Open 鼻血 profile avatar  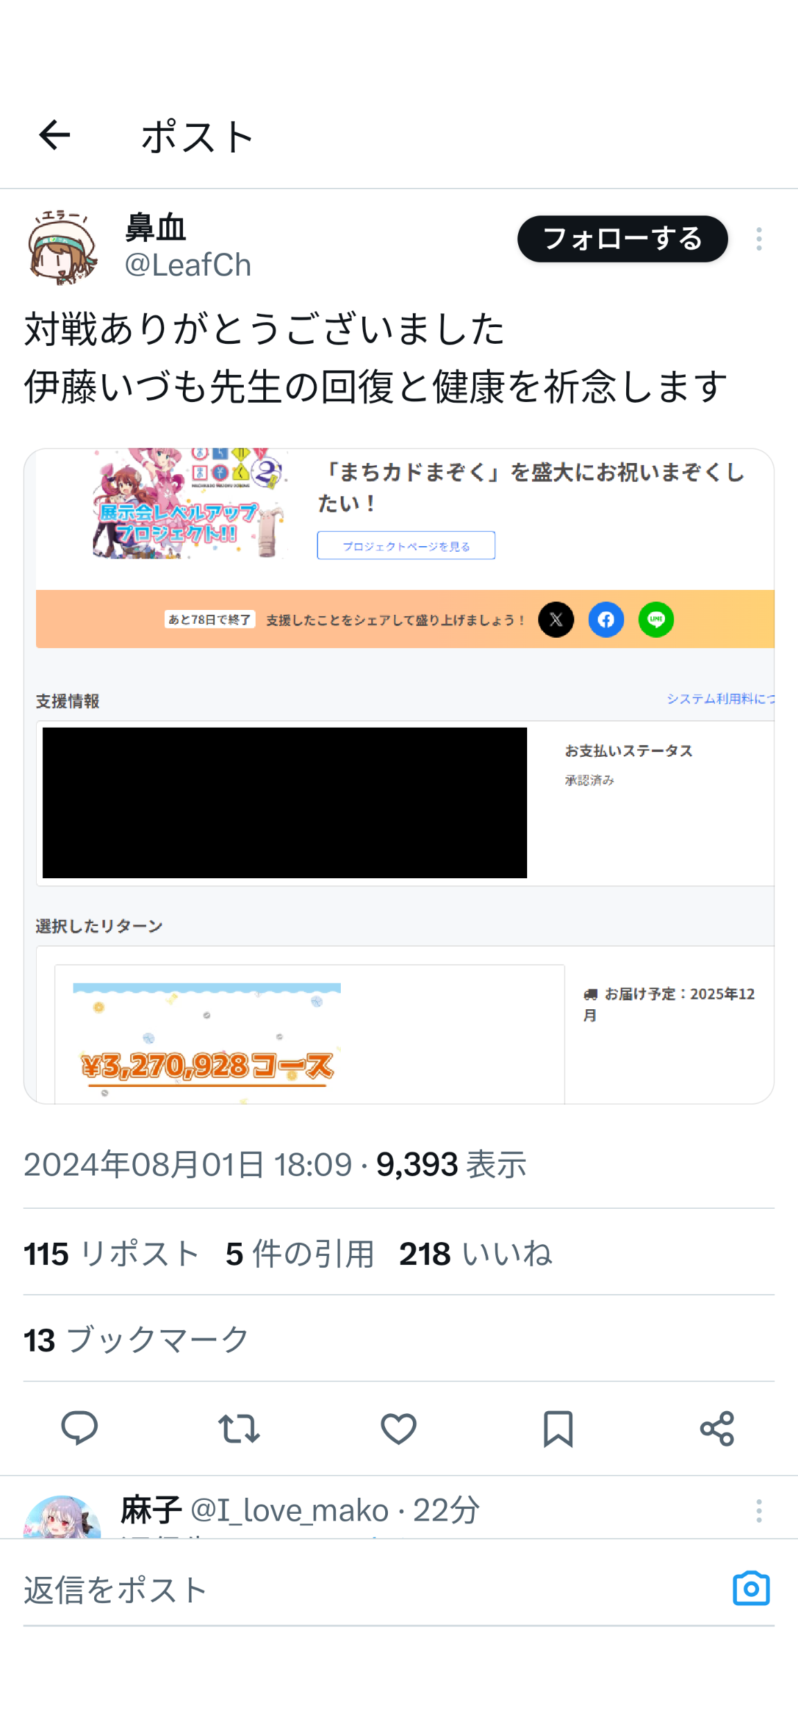click(x=62, y=247)
